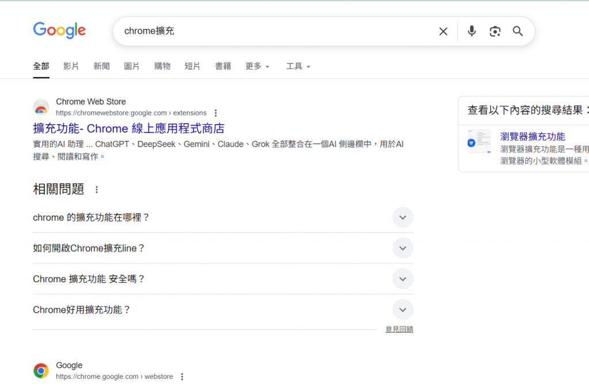
Task: Expand question 如何開啟Chrome擴充line？
Action: pyautogui.click(x=403, y=248)
